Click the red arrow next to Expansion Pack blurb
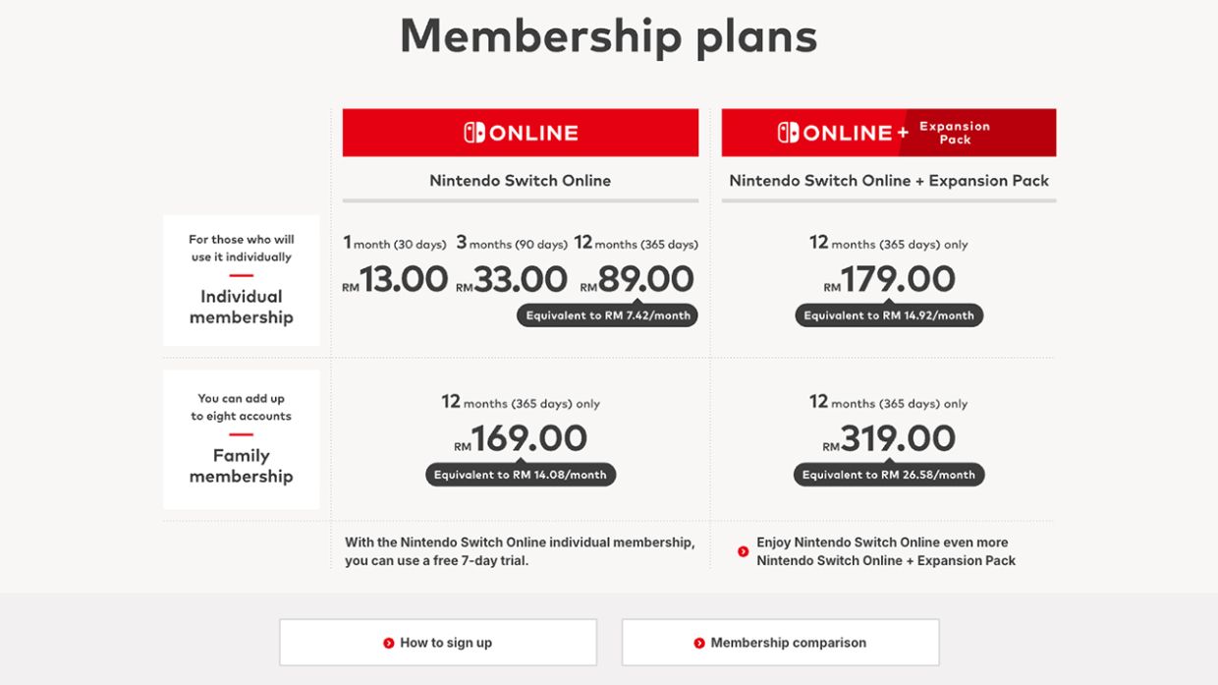The width and height of the screenshot is (1218, 685). [x=743, y=551]
